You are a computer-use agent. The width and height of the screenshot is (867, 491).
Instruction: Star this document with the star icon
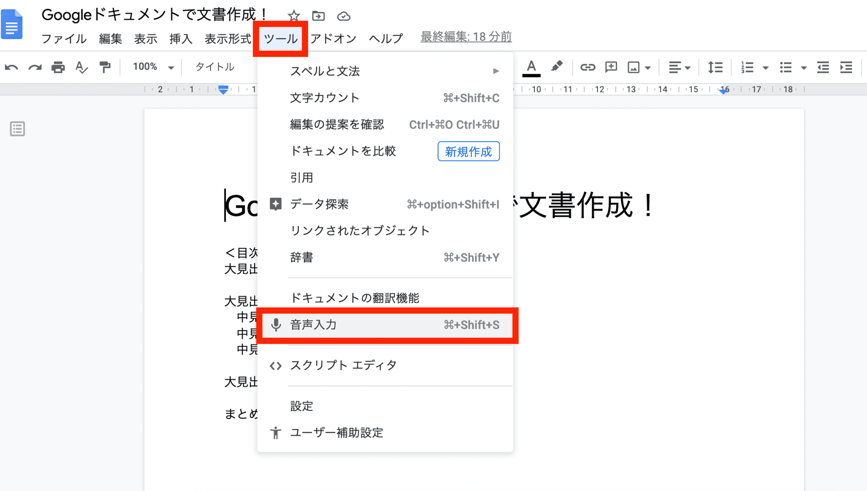click(294, 16)
